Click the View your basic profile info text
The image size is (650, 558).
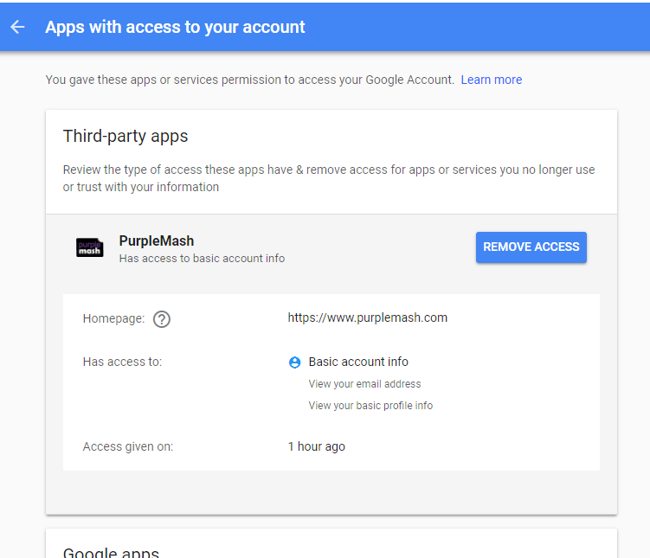click(370, 406)
